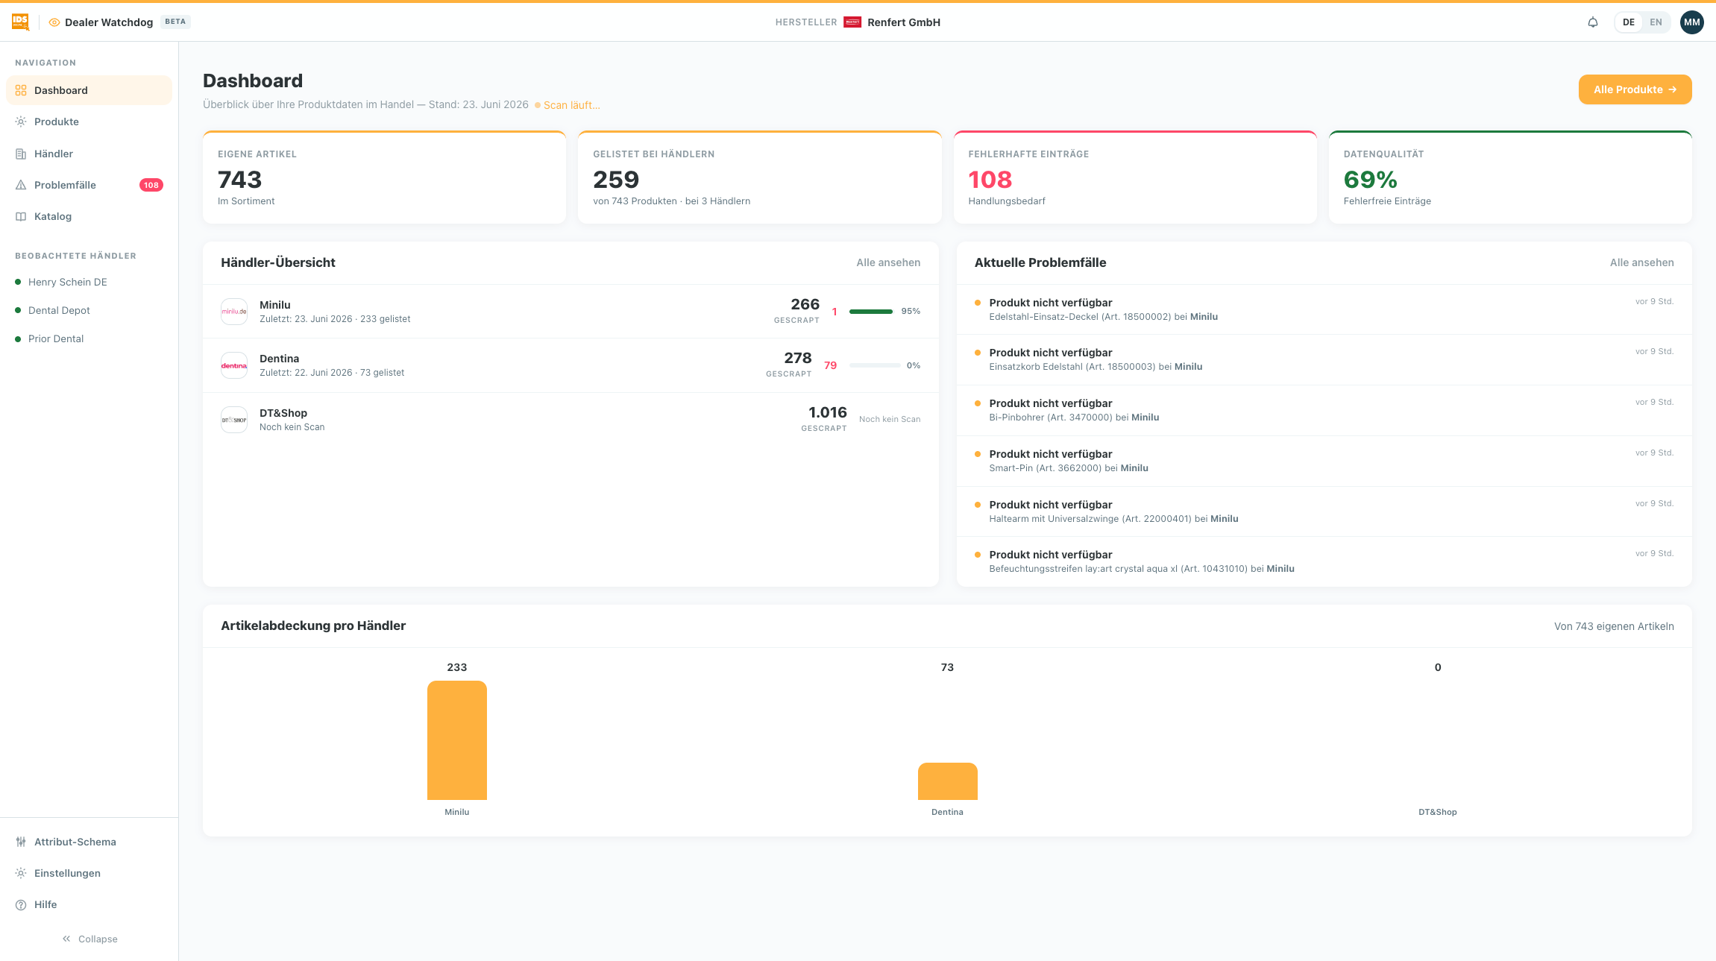Click the Attribut-Schema sliders icon

coord(21,842)
